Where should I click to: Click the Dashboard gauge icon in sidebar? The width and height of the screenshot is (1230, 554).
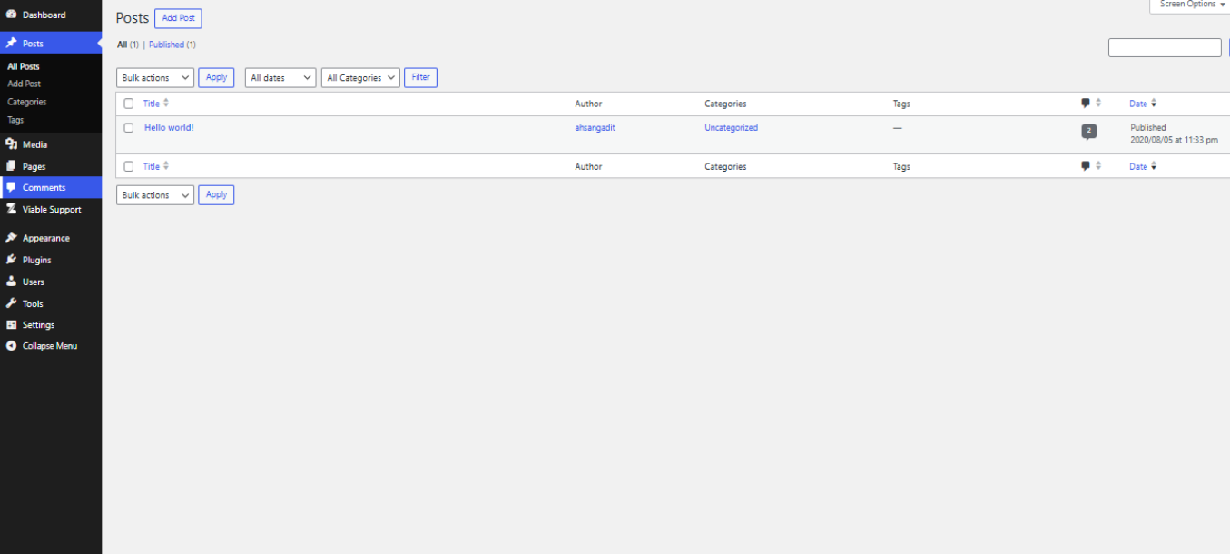click(x=12, y=15)
